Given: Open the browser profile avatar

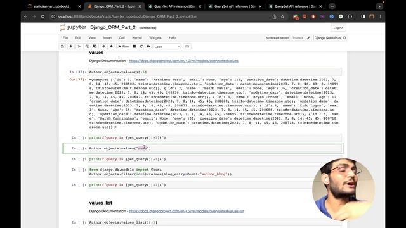Looking at the screenshot, I should [372, 16].
